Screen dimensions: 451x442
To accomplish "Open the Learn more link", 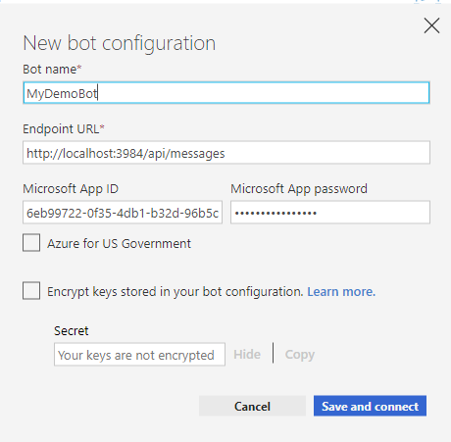I will 341,291.
